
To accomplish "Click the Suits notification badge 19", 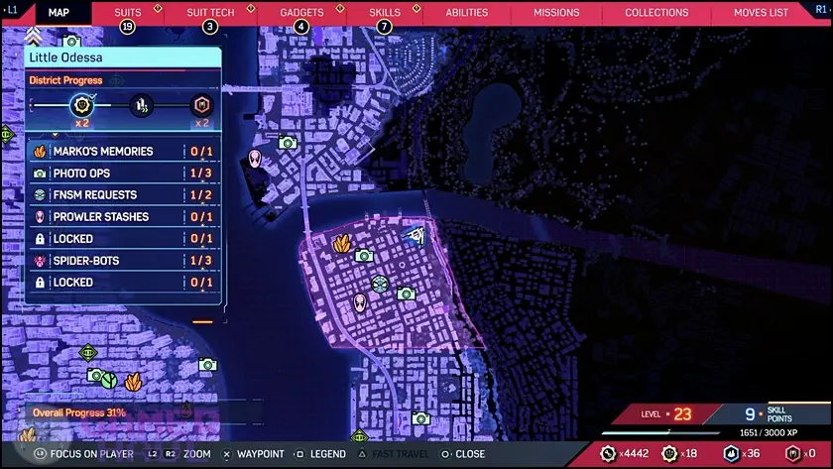I will click(x=127, y=27).
